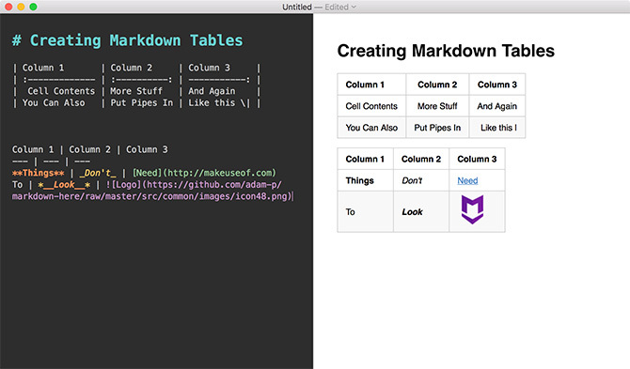Close the window with red button
Image resolution: width=630 pixels, height=369 pixels.
(8, 7)
